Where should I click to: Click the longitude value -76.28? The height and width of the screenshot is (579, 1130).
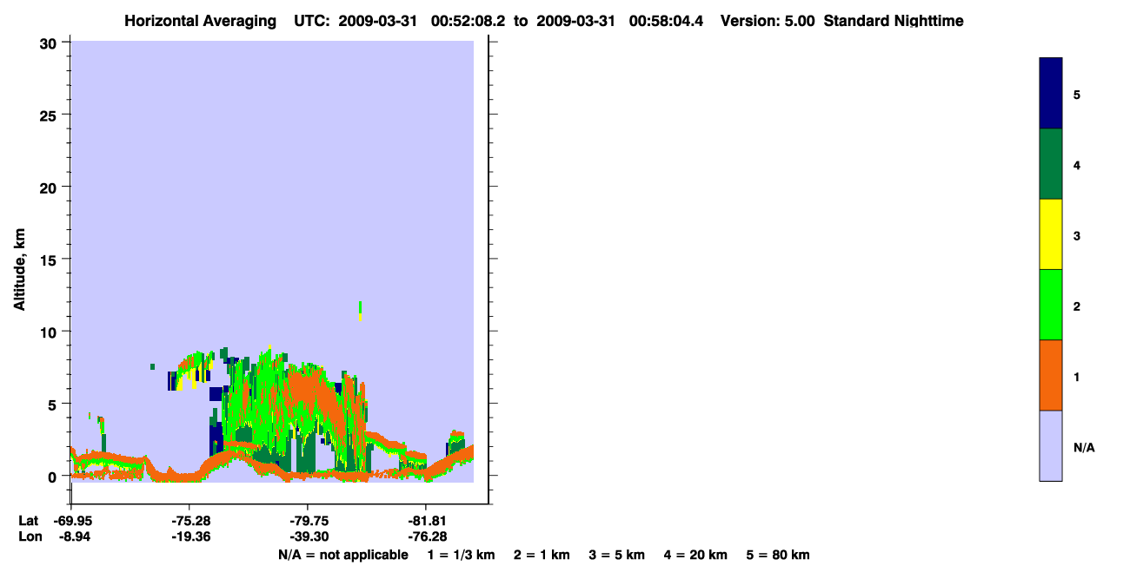(x=426, y=537)
